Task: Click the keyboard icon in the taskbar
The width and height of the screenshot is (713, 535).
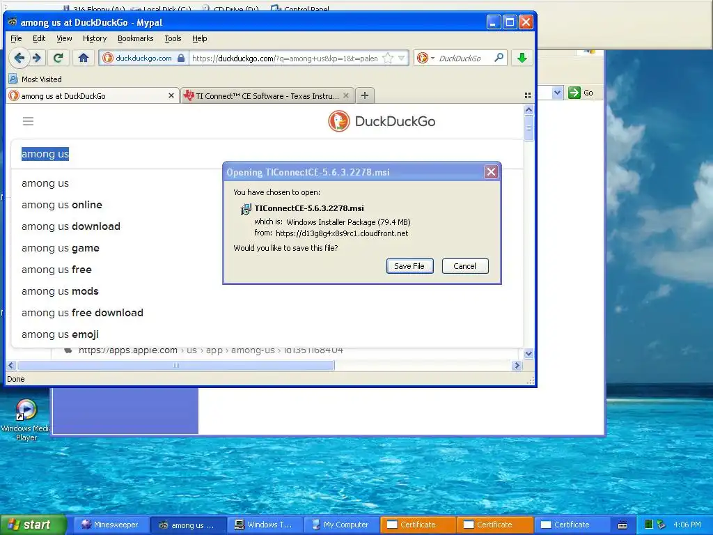Action: coord(622,525)
